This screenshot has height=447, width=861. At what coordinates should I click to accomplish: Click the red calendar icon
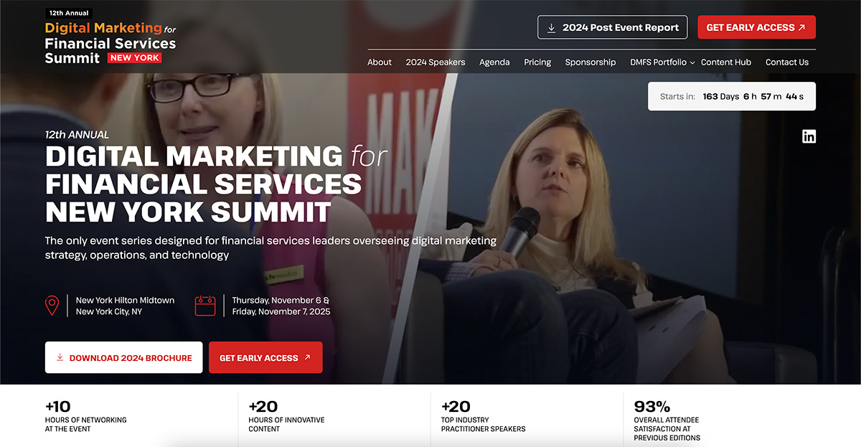point(205,306)
